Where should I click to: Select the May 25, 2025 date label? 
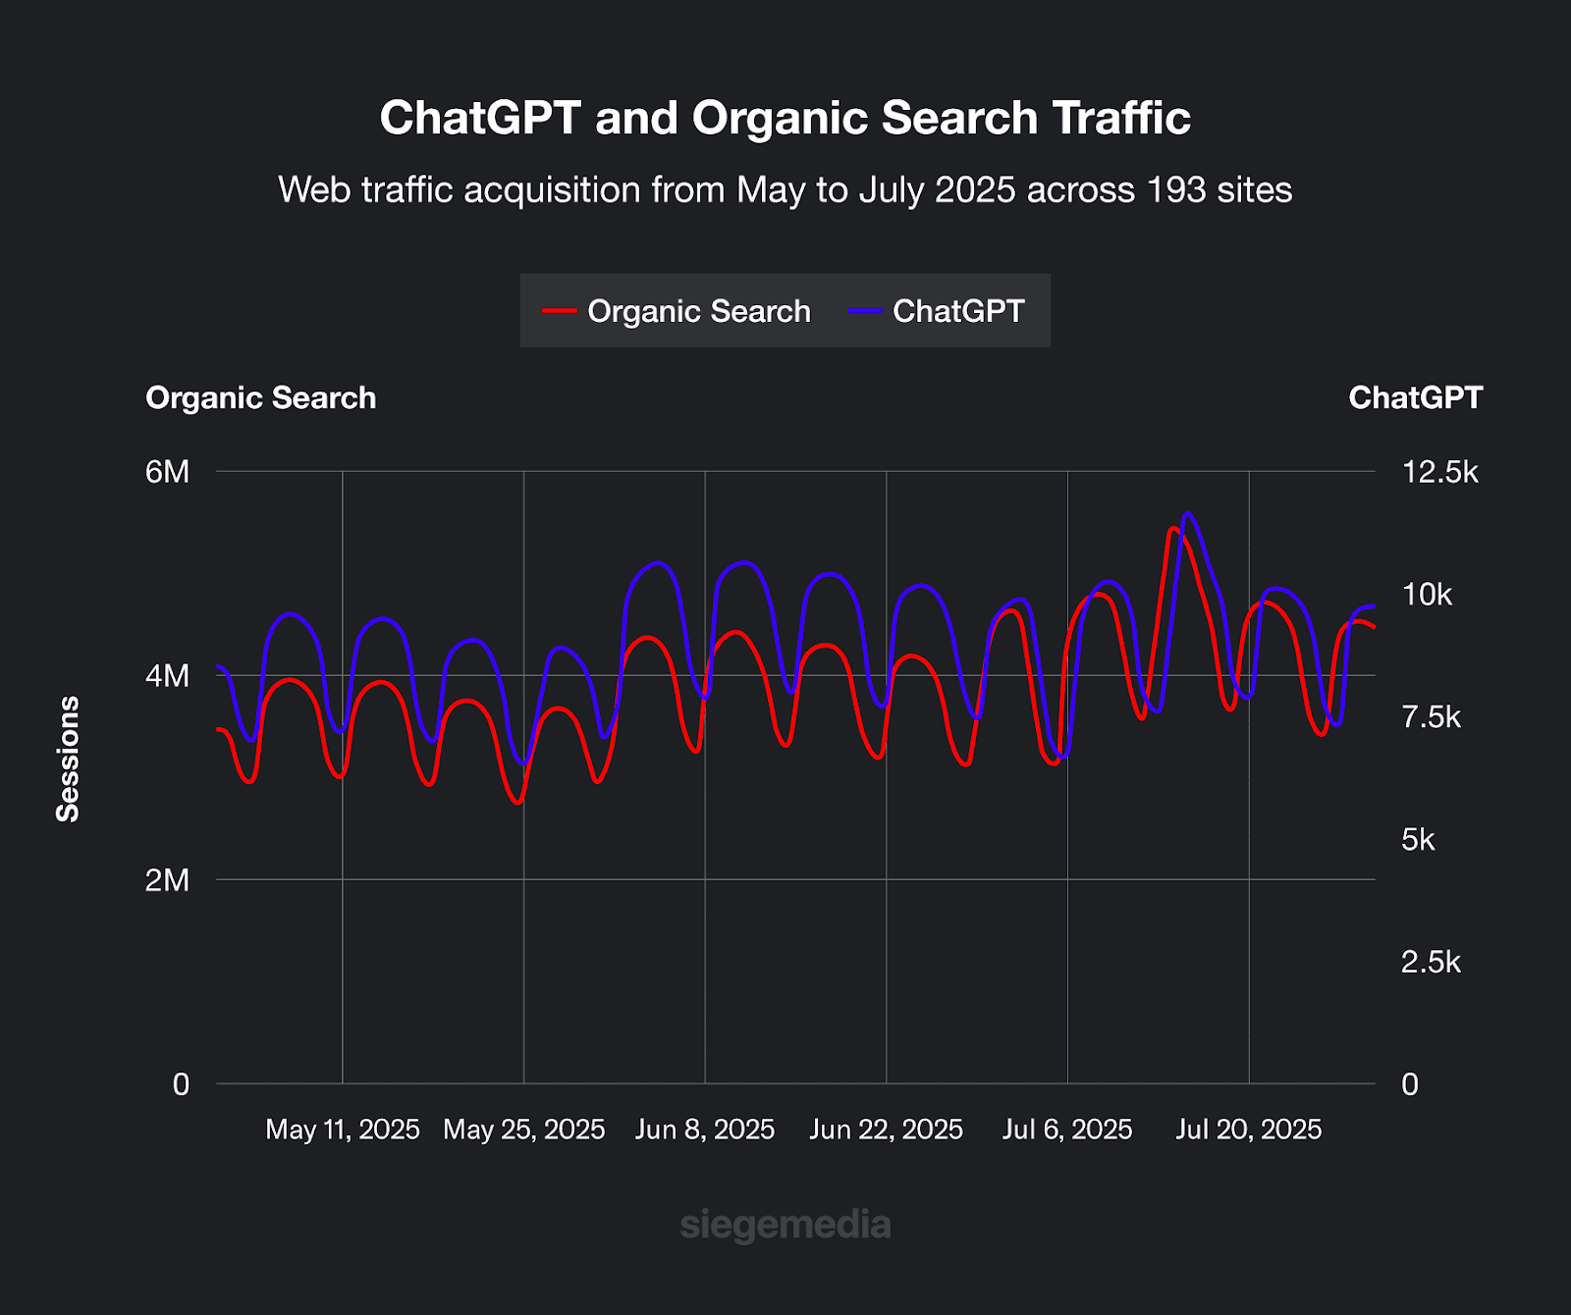pos(523,1130)
